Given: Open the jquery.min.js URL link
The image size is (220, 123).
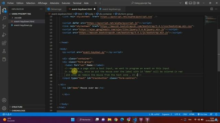Looking at the screenshot, I should [x=121, y=30].
